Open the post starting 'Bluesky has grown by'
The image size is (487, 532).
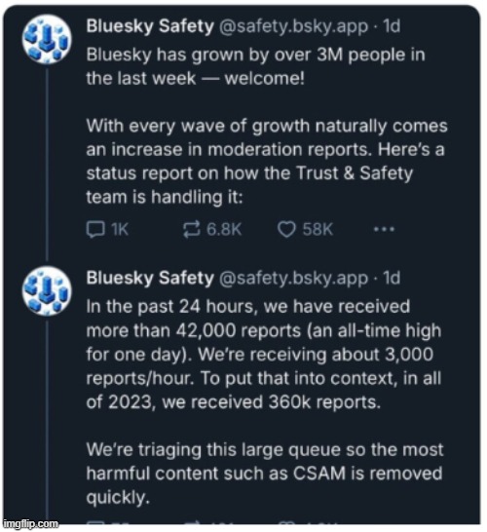point(267,126)
